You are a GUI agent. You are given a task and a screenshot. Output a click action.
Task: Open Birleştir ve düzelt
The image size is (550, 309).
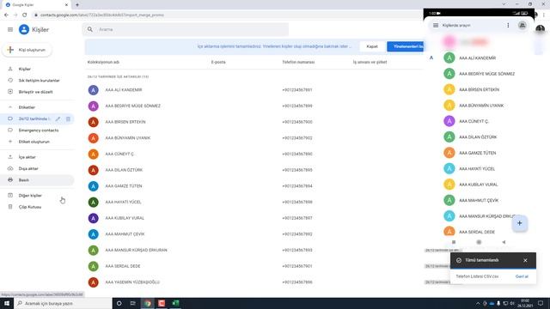pos(35,92)
